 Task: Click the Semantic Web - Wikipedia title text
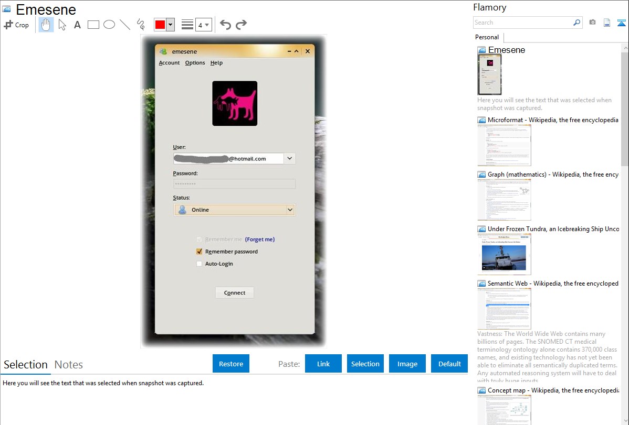553,283
